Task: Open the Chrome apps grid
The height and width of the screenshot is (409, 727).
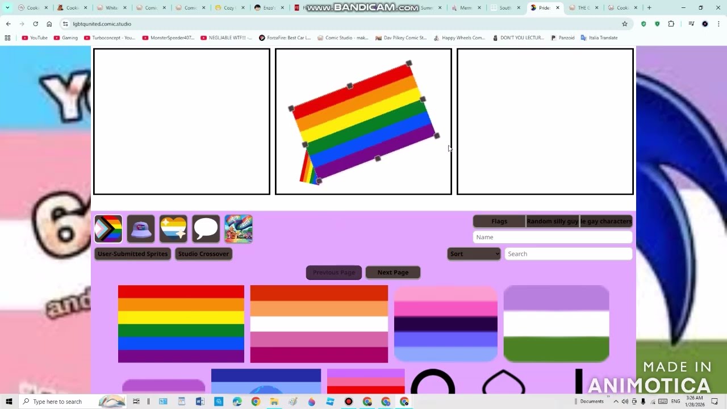Action: pos(7,37)
